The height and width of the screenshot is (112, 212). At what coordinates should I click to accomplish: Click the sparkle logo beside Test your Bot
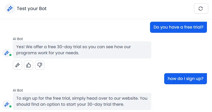tap(10, 9)
